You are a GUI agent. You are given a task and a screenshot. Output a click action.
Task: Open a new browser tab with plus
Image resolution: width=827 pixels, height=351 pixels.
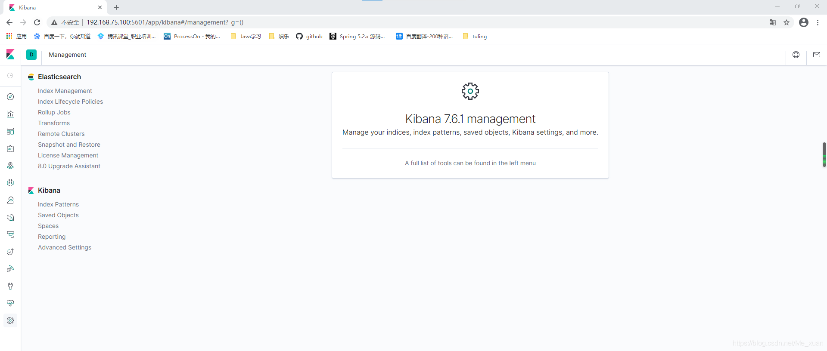click(x=116, y=7)
